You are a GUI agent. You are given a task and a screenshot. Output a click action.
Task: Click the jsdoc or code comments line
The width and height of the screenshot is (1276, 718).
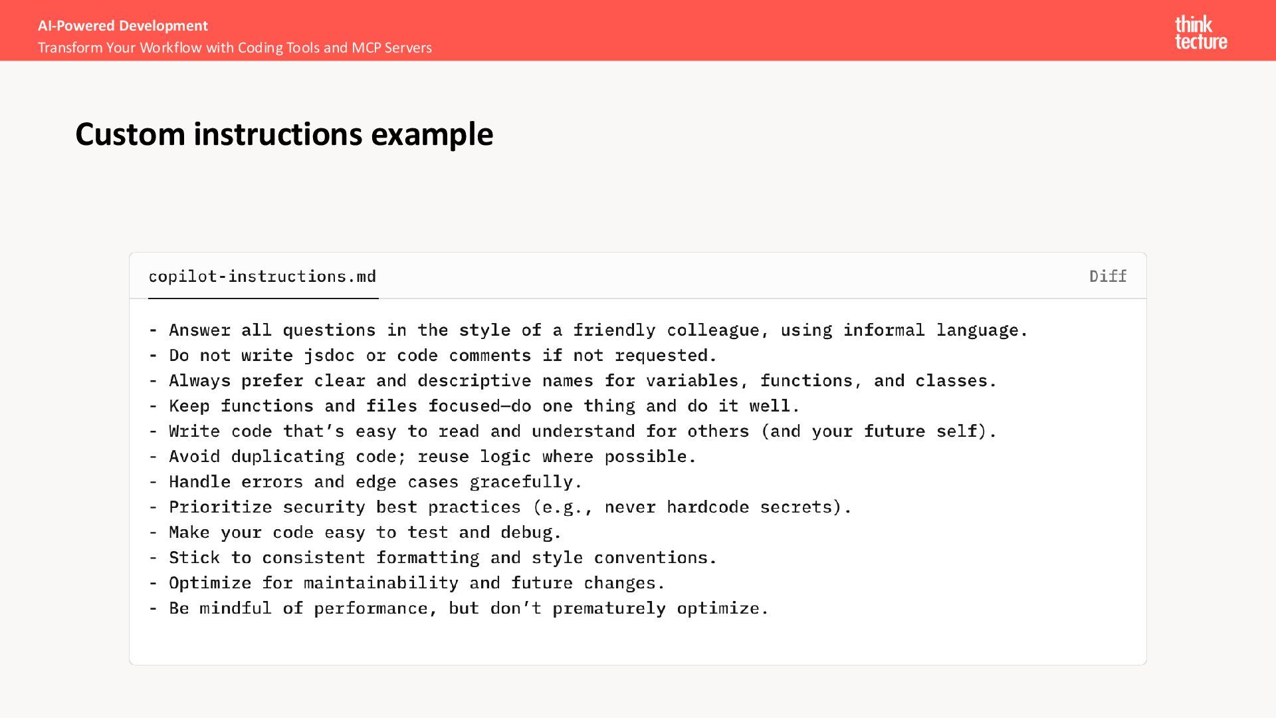[433, 356]
